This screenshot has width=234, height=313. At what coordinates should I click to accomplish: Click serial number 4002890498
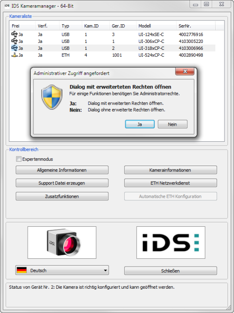pos(191,55)
